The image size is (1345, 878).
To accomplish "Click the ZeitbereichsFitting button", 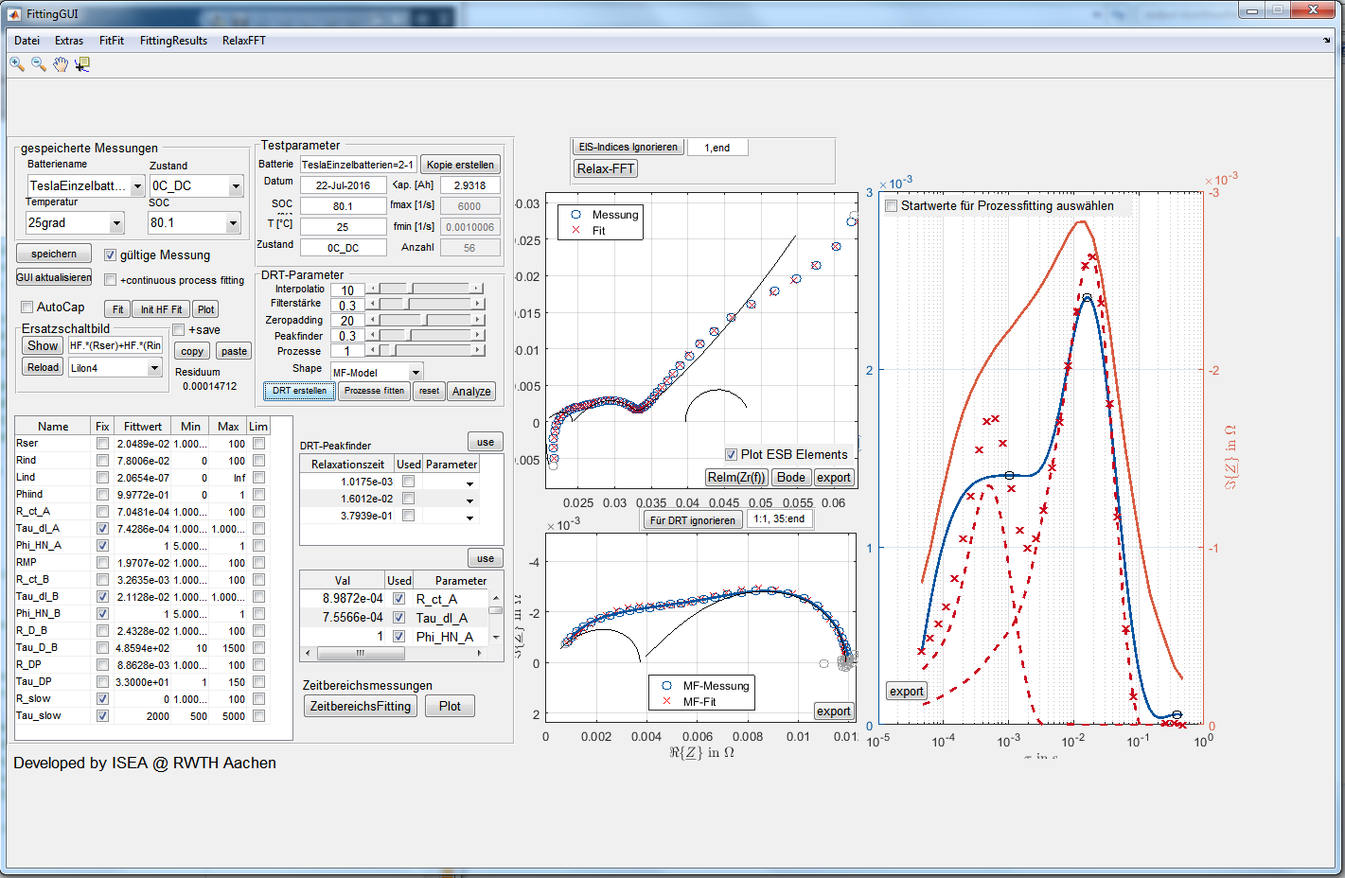I will point(361,706).
